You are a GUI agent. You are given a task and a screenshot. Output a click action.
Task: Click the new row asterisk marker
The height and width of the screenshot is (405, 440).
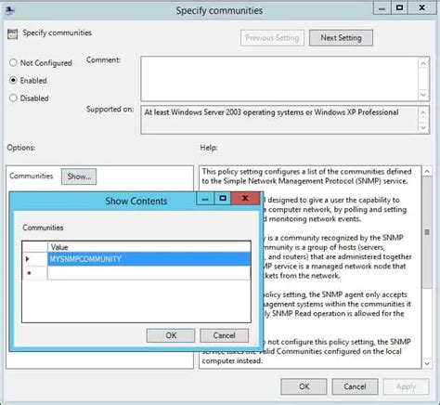tap(29, 273)
